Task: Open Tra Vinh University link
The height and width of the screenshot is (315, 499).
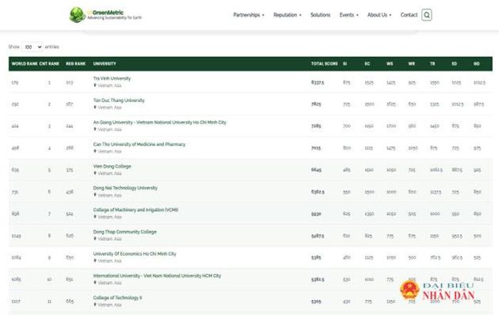Action: 112,78
